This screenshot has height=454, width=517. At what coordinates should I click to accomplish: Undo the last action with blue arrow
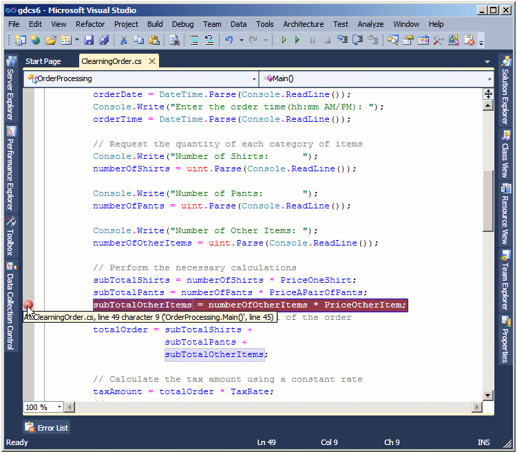point(229,40)
